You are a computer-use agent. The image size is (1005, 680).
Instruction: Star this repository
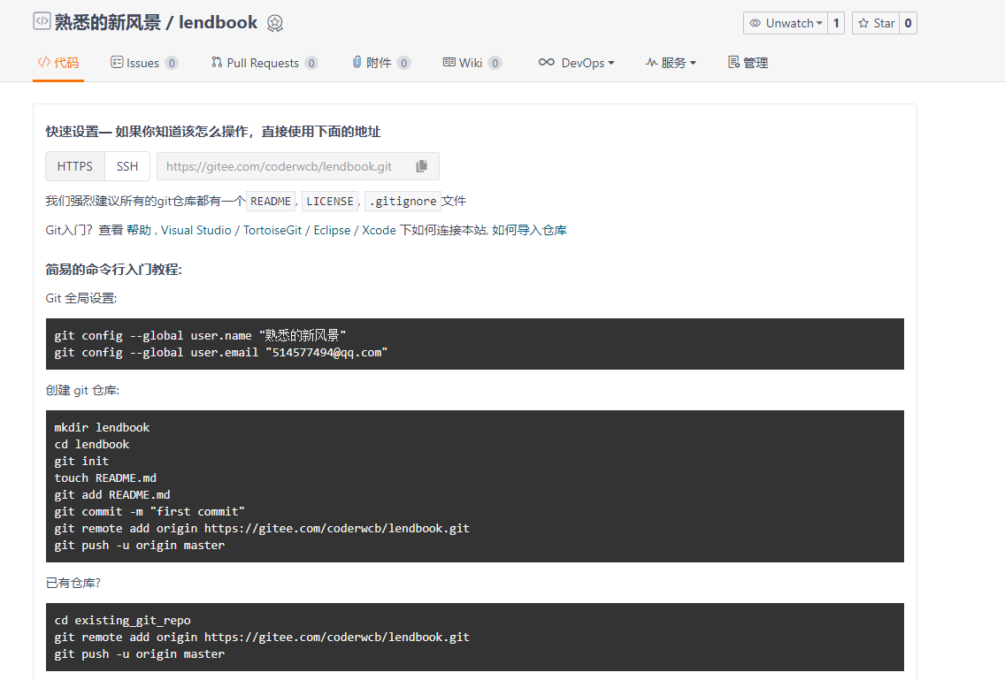click(x=876, y=23)
